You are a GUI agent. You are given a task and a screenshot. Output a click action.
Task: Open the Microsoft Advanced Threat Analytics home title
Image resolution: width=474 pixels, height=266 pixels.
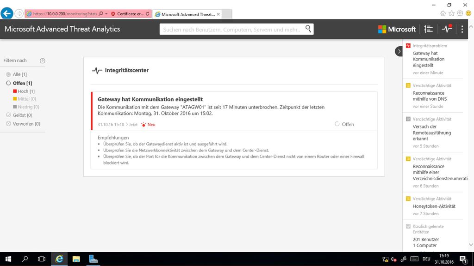62,29
